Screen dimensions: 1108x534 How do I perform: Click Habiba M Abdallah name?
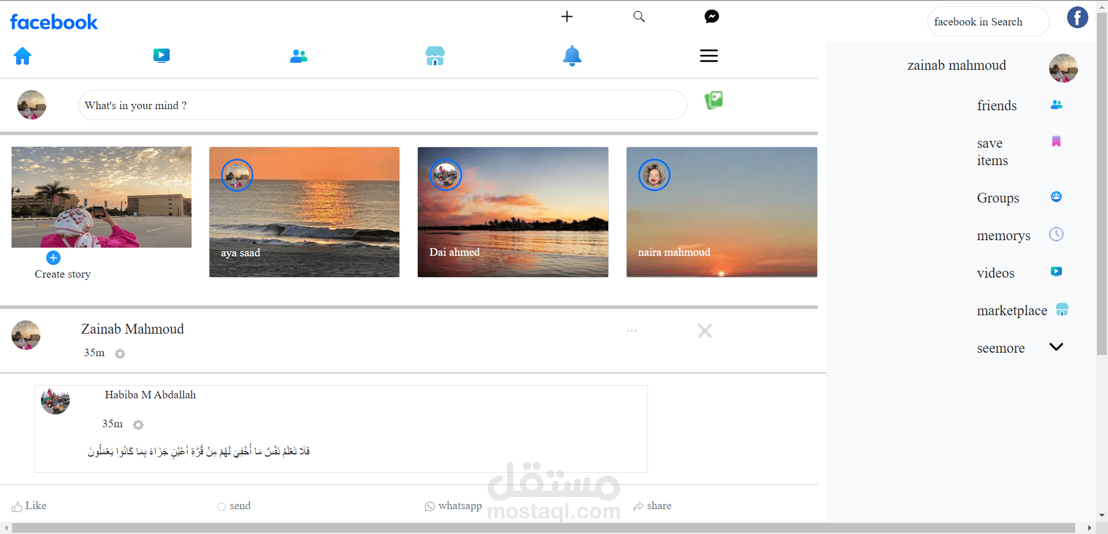(x=150, y=395)
